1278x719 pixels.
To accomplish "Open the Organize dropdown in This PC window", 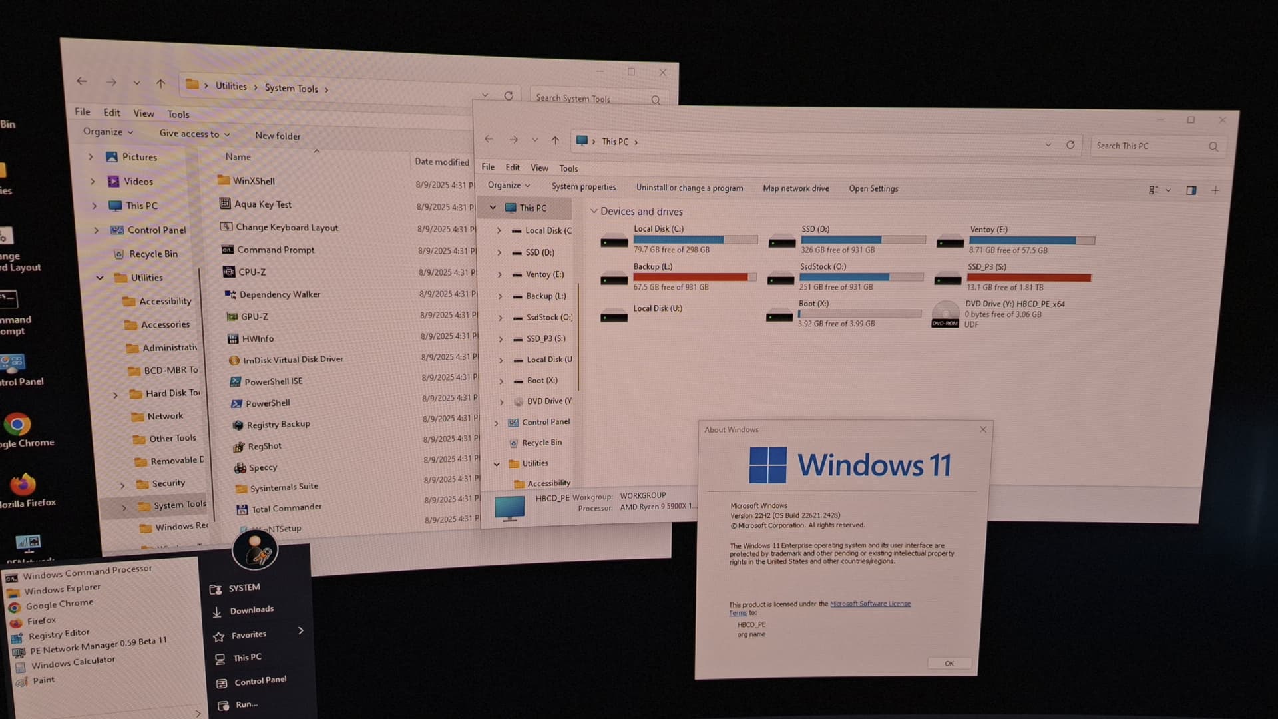I will tap(509, 185).
